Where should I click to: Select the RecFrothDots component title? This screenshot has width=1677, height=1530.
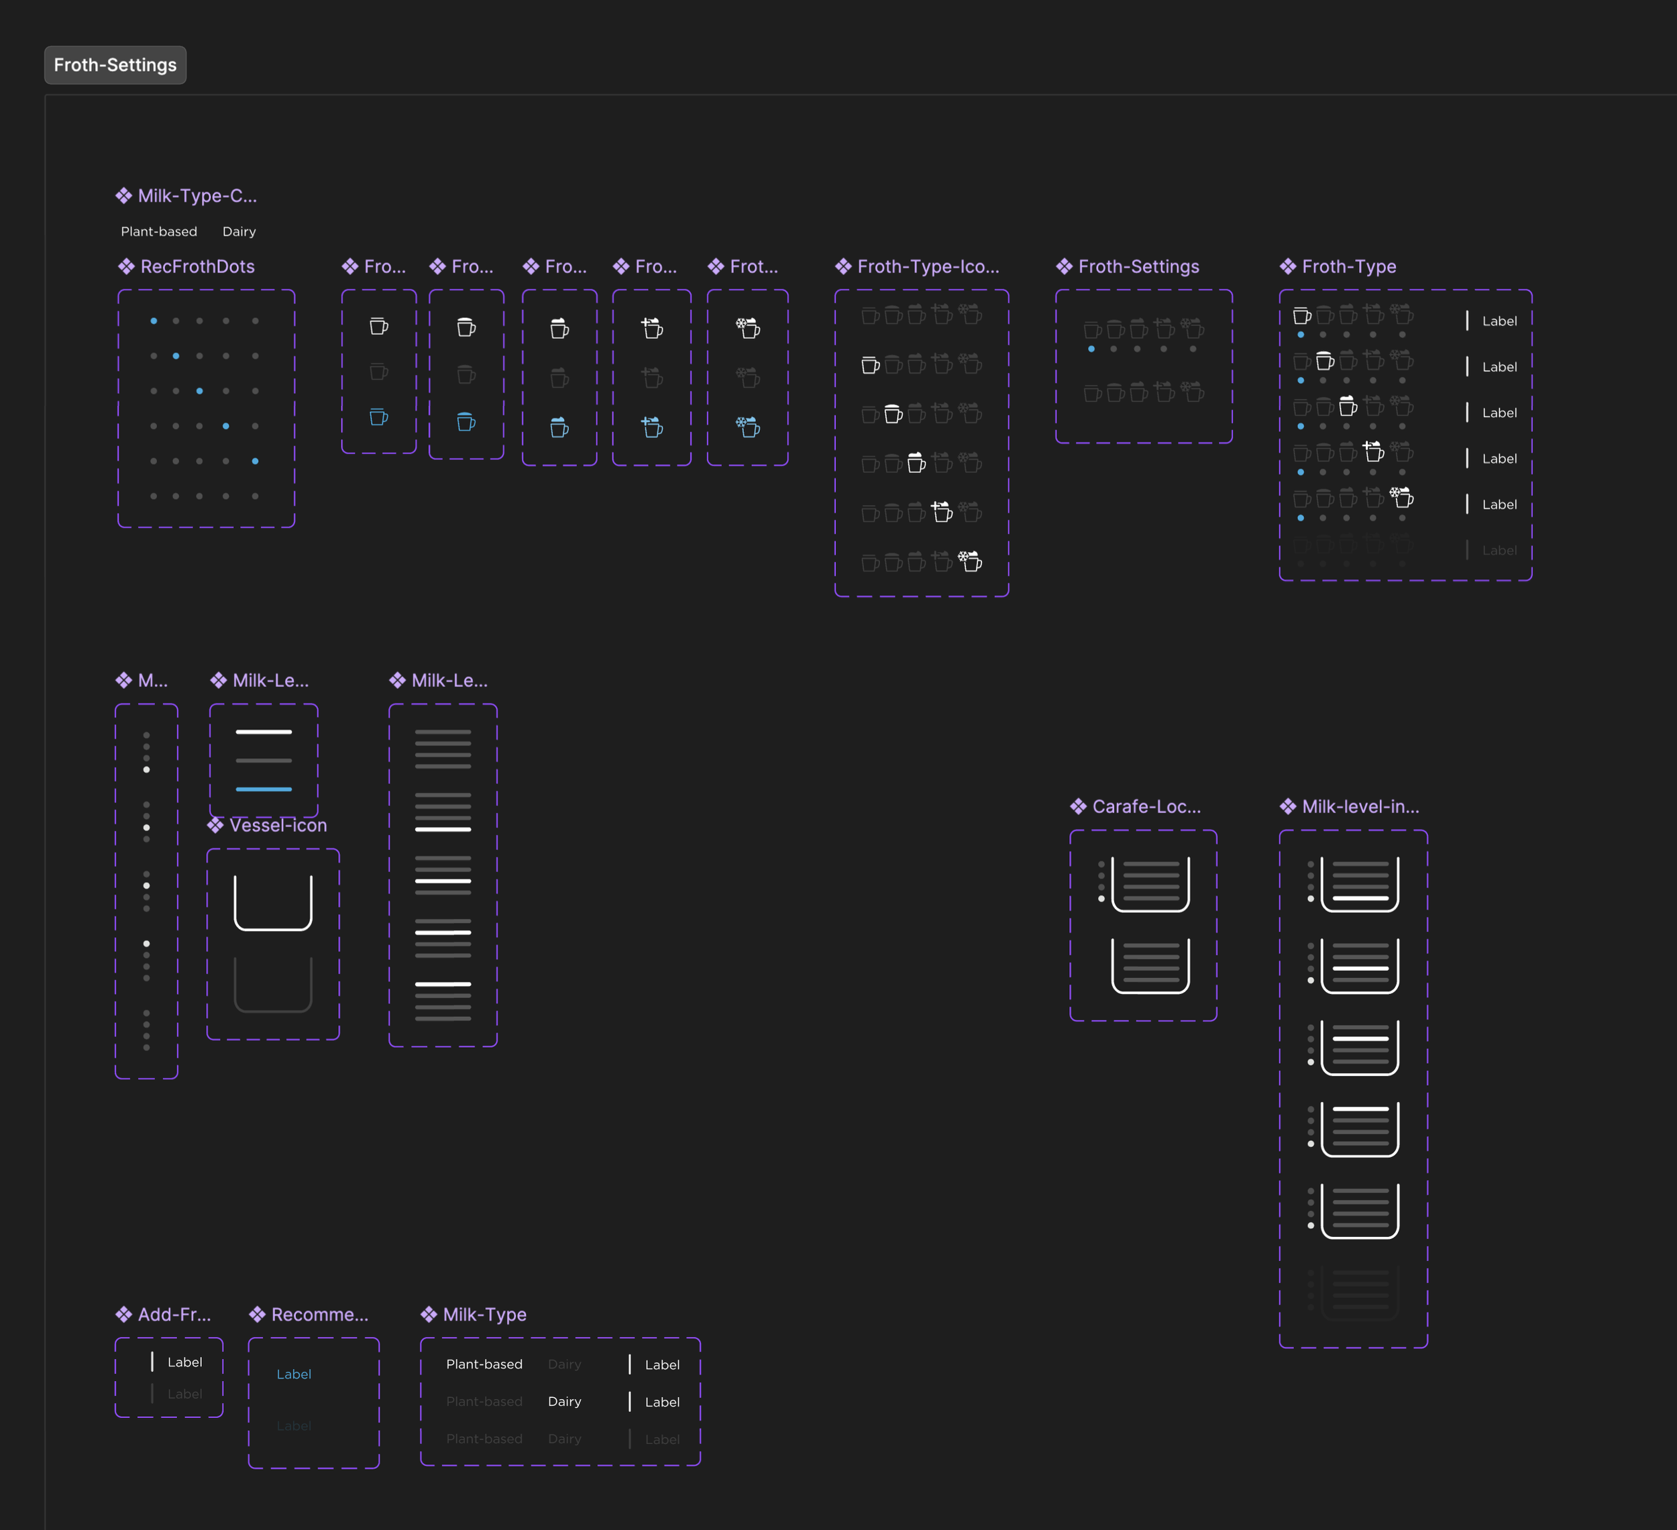[197, 266]
